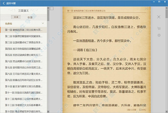
Task: Switch to the 目录 tab
Action: [16, 17]
